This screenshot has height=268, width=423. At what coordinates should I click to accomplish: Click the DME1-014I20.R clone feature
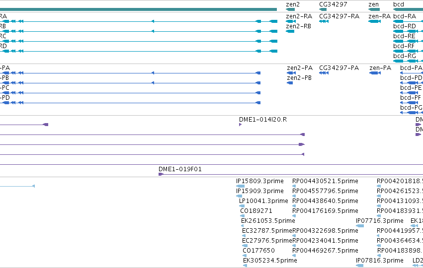[x=241, y=125]
